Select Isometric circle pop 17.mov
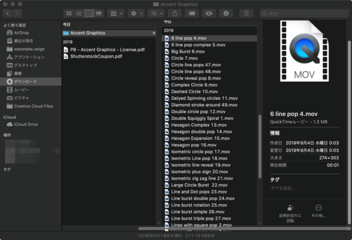The height and width of the screenshot is (240, 352). coord(209,152)
